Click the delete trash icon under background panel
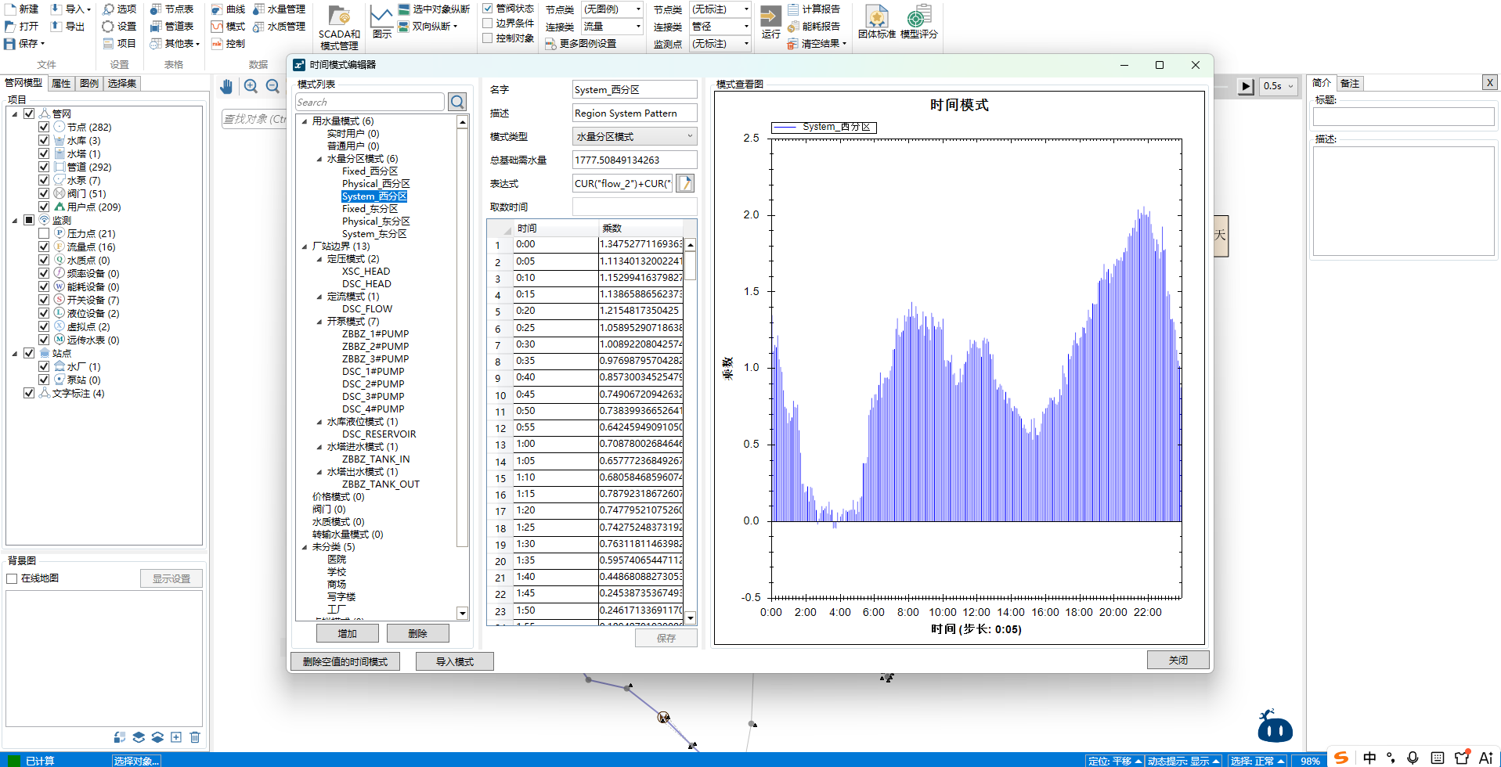 pyautogui.click(x=195, y=737)
